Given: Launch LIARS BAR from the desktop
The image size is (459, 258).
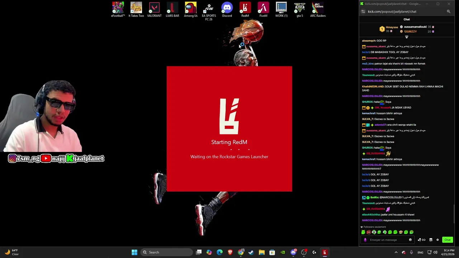Looking at the screenshot, I should coord(172,10).
